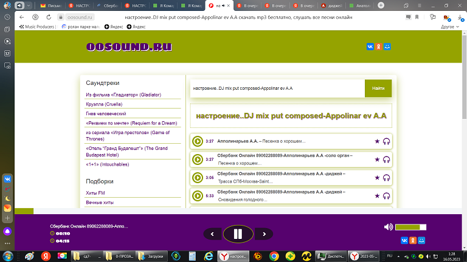Viewport: 467px width, 262px height.
Task: Open 'Music Producers' bookmark
Action: click(x=37, y=27)
